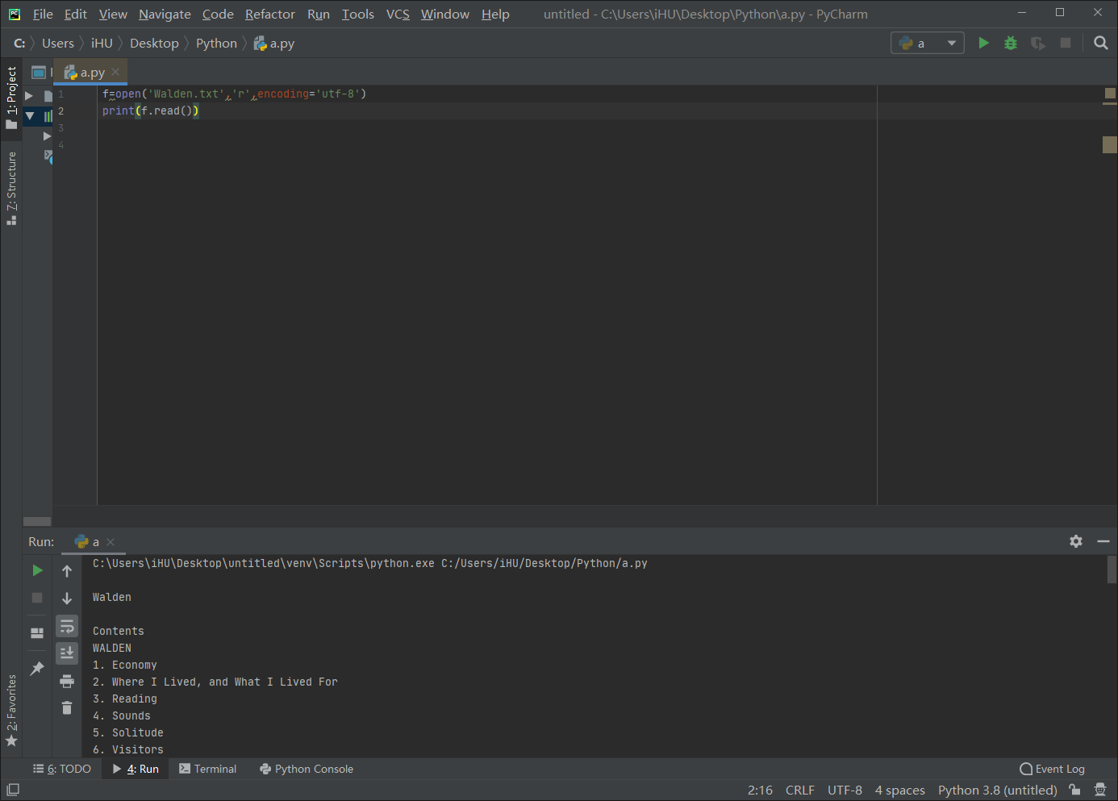Viewport: 1118px width, 801px height.
Task: Close the a.py editor tab
Action: tap(115, 72)
